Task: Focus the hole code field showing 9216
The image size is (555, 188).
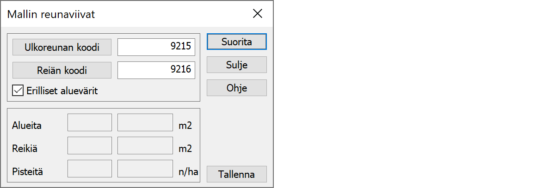Action: [156, 71]
